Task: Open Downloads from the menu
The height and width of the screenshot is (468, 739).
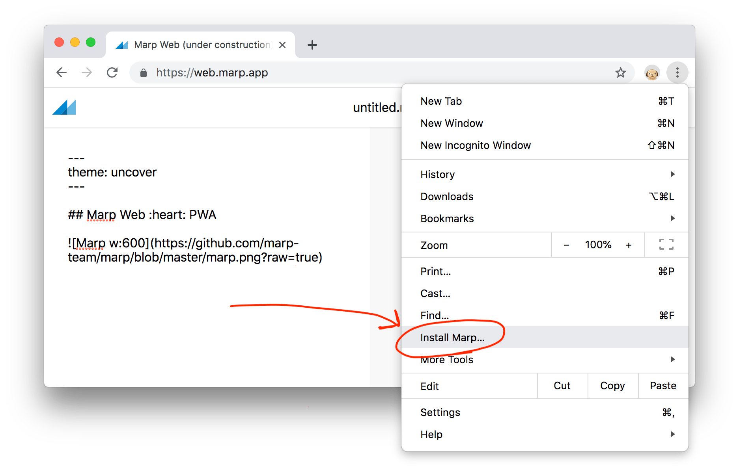Action: 545,197
